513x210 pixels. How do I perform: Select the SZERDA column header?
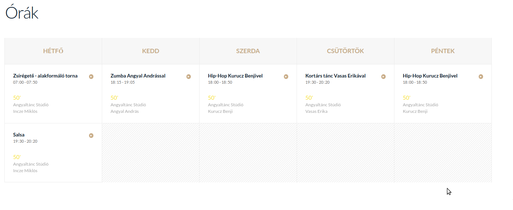pos(248,51)
